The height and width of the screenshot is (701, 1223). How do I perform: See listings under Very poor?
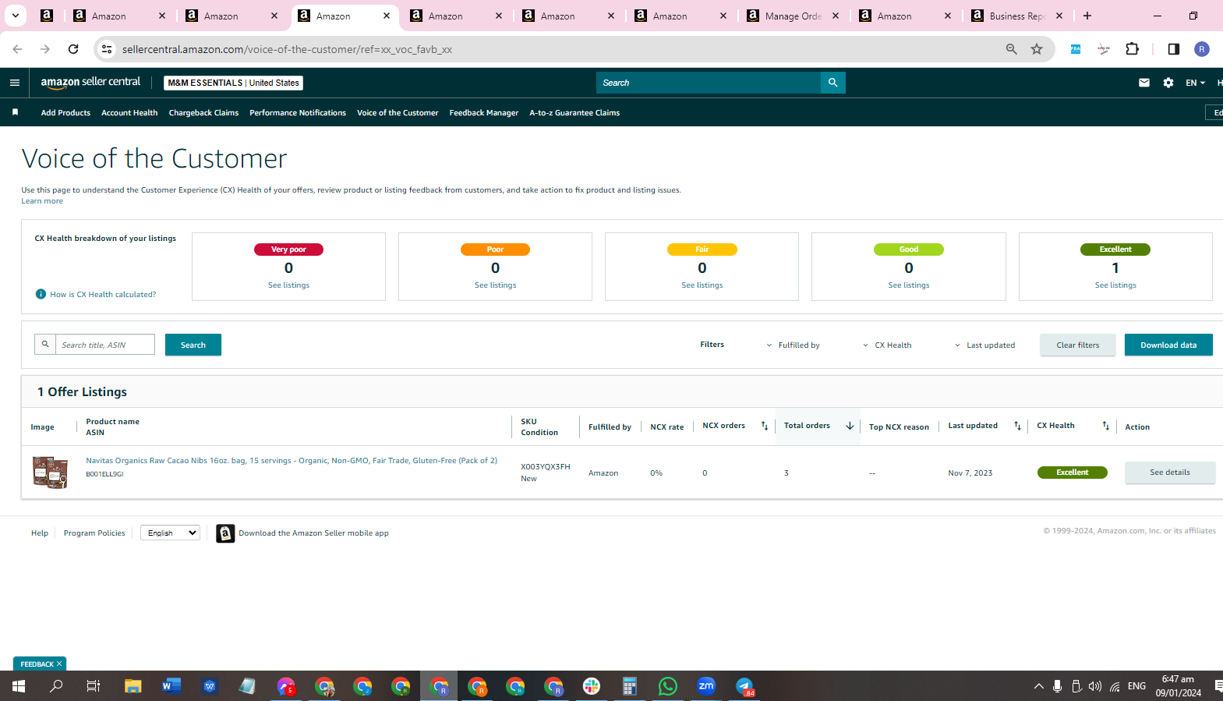pos(288,285)
